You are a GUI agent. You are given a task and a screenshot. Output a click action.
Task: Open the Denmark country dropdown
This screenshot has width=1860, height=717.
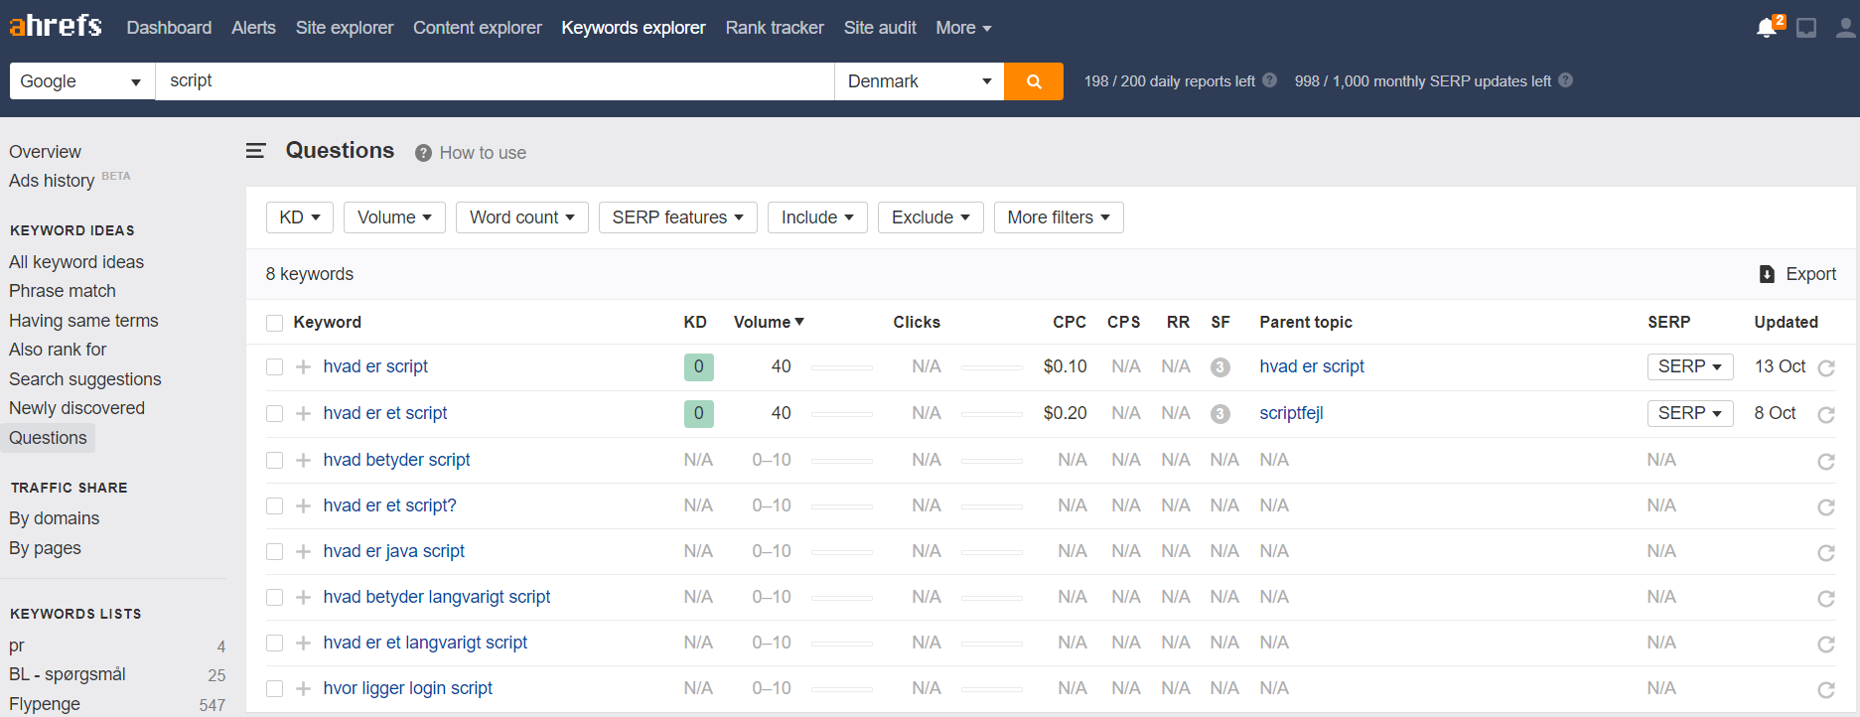point(919,81)
